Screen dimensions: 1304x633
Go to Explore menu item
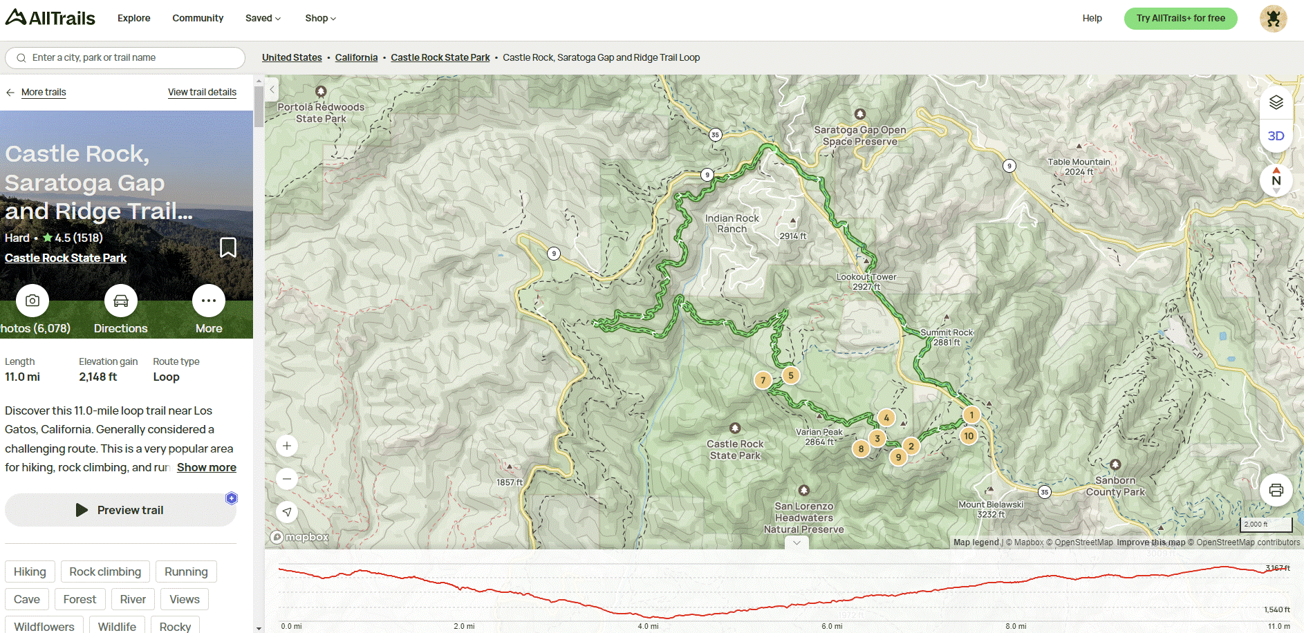coord(134,18)
